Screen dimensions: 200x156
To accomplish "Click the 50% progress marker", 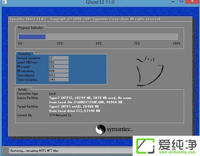I will (x=99, y=44).
